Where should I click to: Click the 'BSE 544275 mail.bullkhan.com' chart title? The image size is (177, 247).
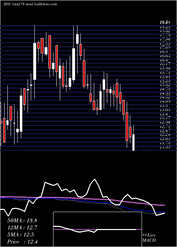pos(30,4)
